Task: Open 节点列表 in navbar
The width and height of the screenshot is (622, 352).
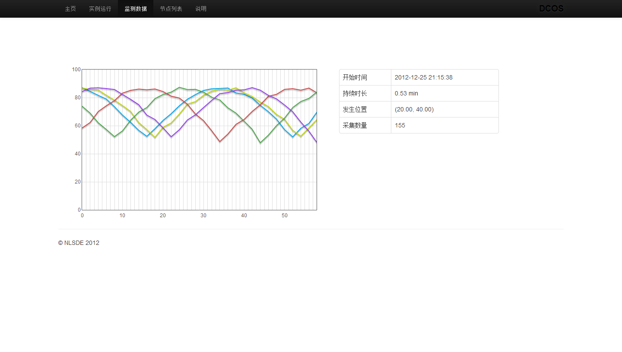Action: pyautogui.click(x=171, y=9)
